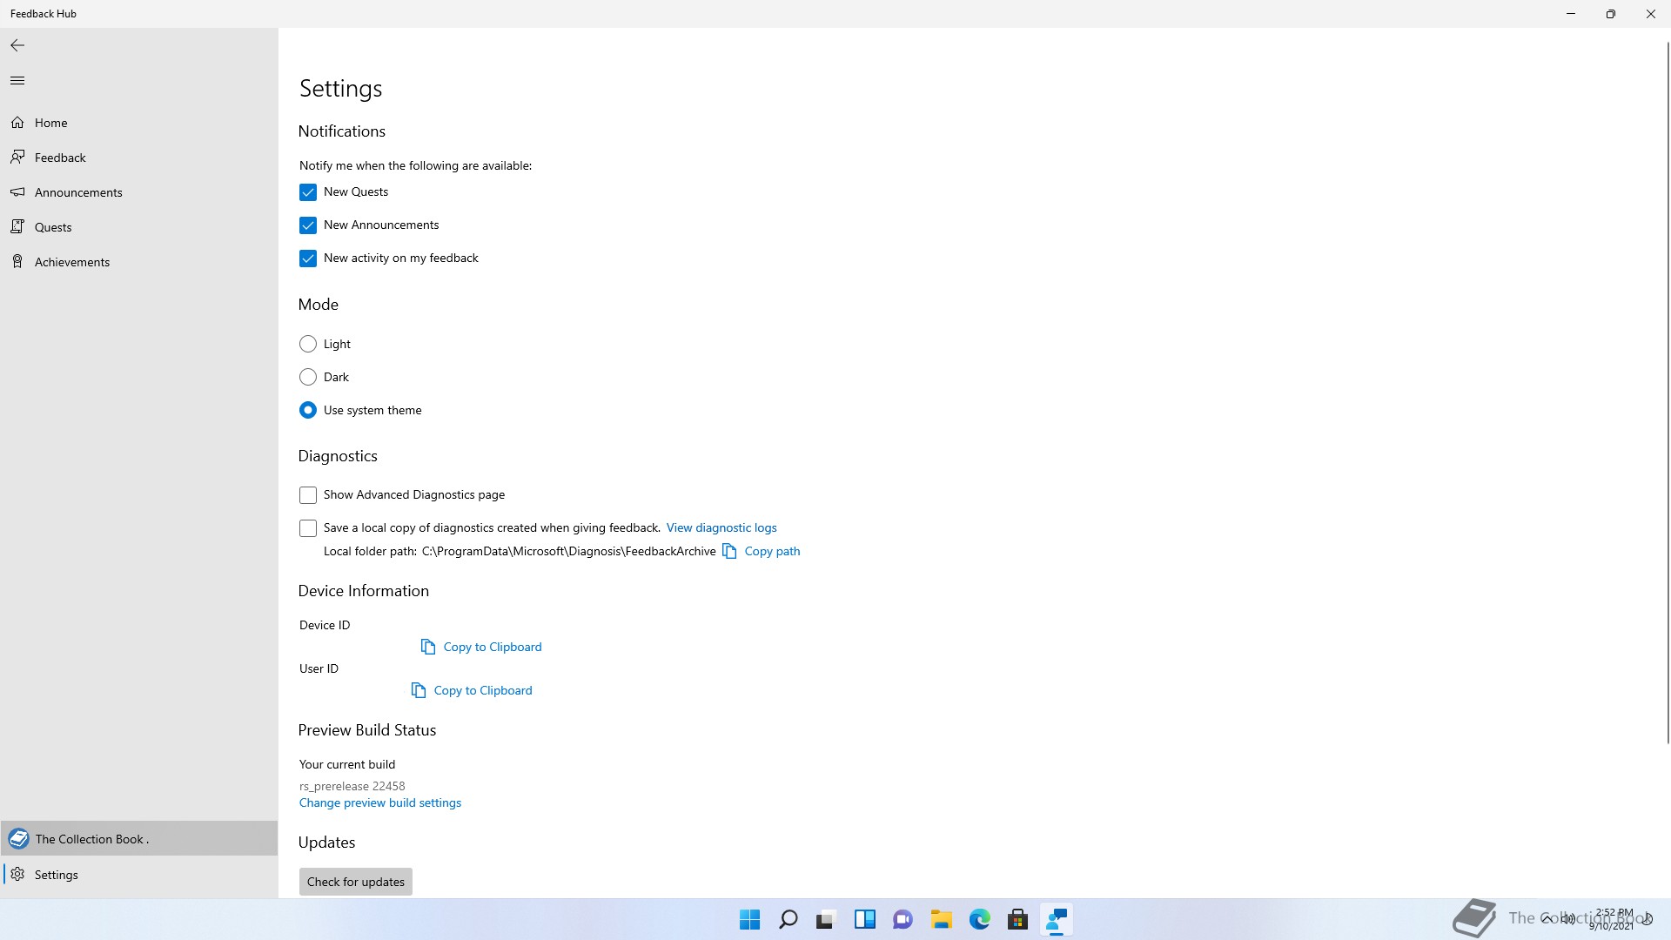The height and width of the screenshot is (940, 1671).
Task: Open taskbar Search
Action: pyautogui.click(x=788, y=919)
